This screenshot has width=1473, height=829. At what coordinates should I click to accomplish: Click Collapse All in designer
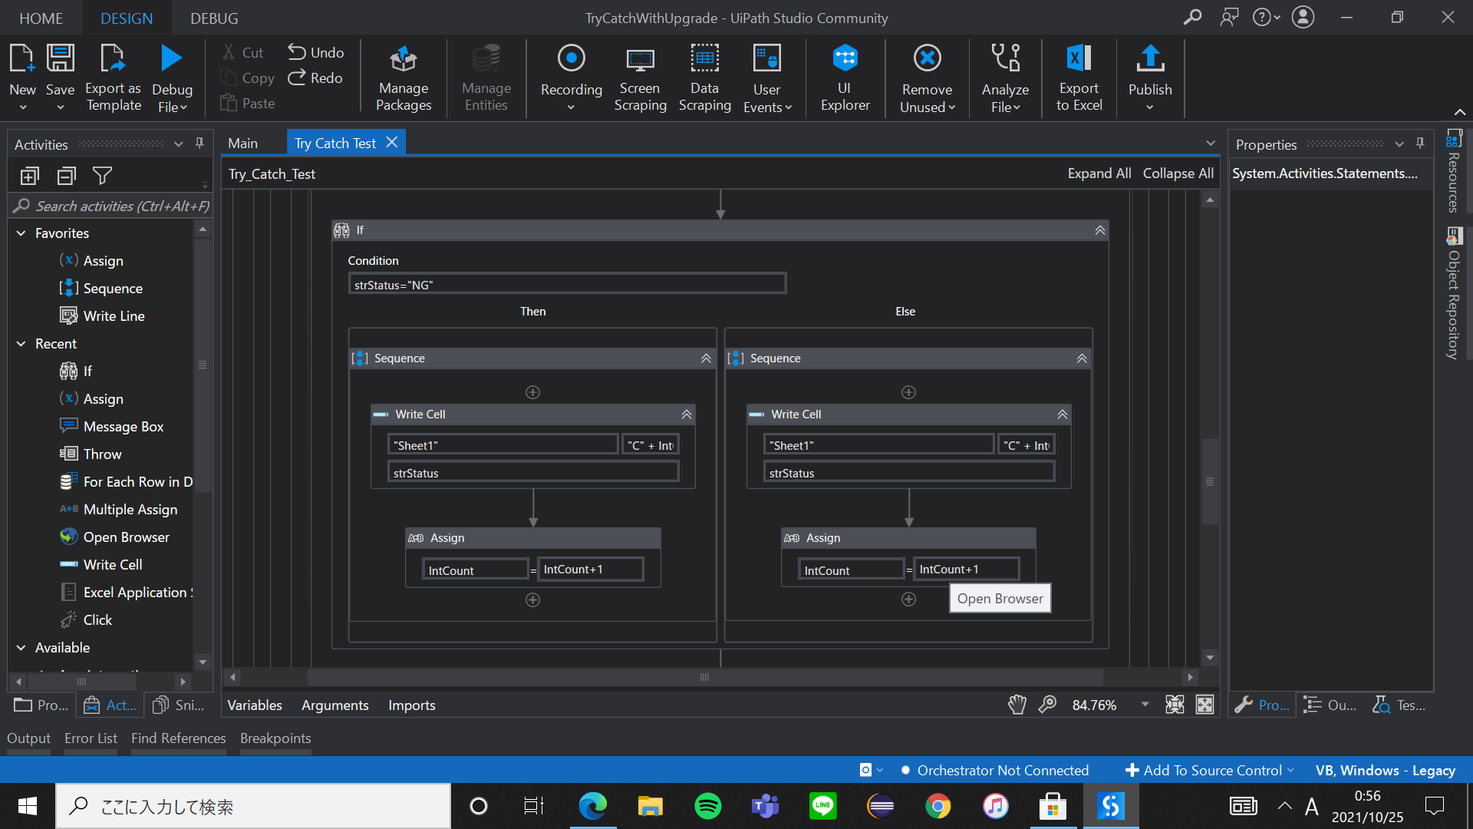[1178, 173]
